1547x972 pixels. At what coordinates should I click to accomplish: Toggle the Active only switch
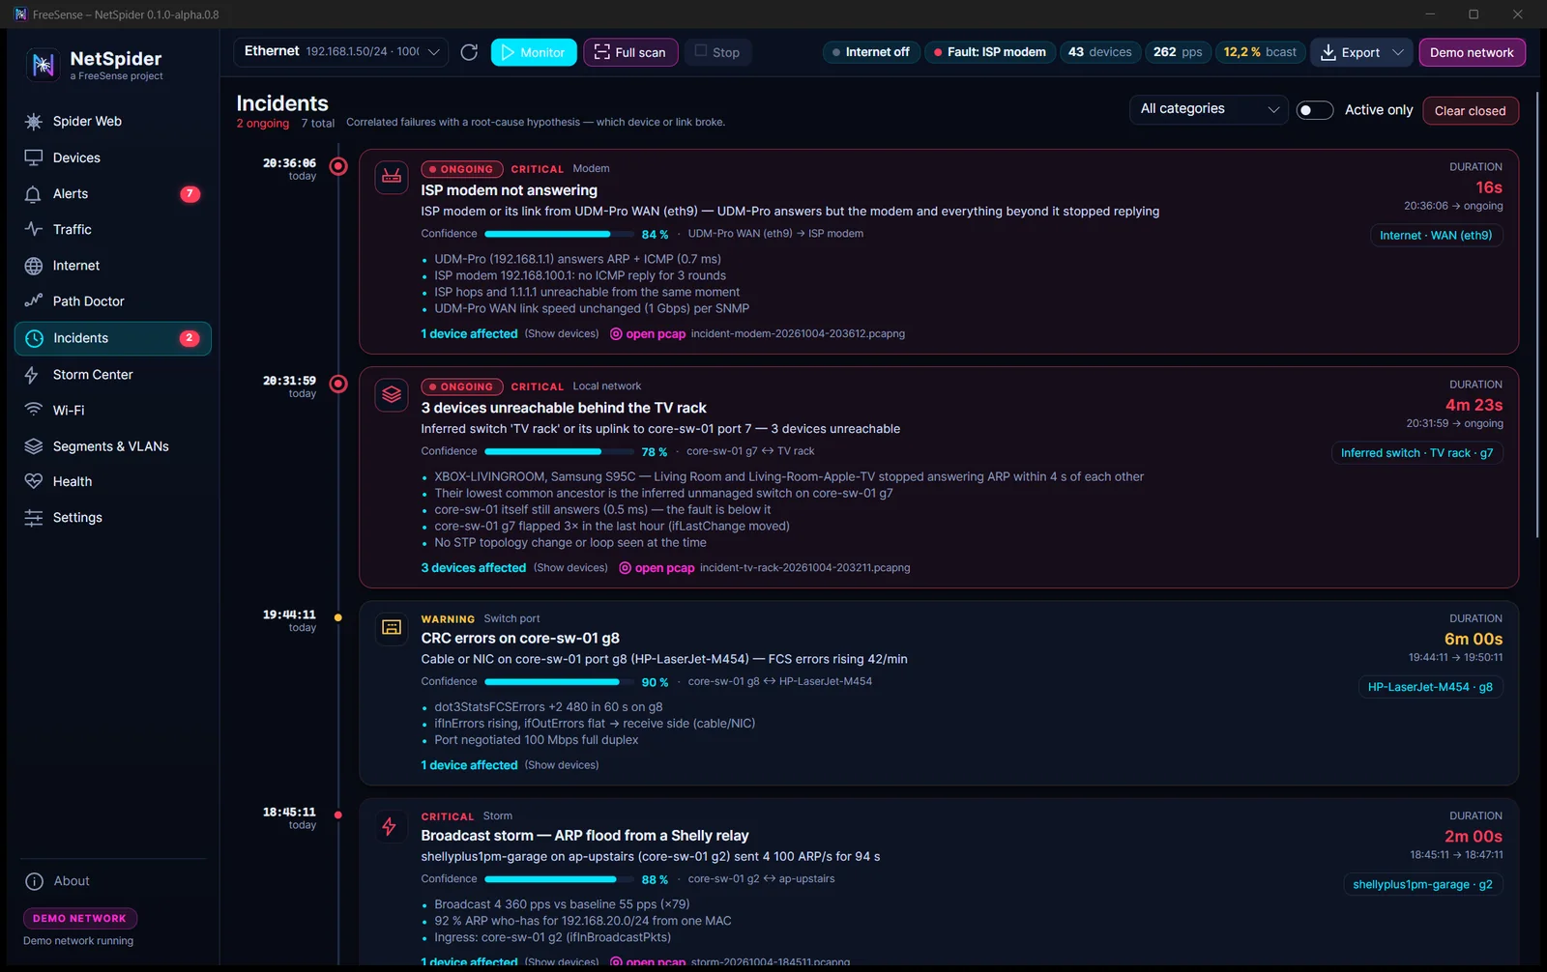(x=1315, y=110)
